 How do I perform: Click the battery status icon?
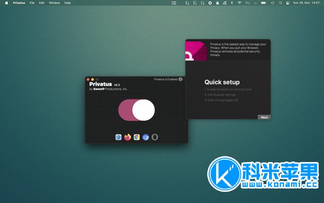click(x=264, y=3)
